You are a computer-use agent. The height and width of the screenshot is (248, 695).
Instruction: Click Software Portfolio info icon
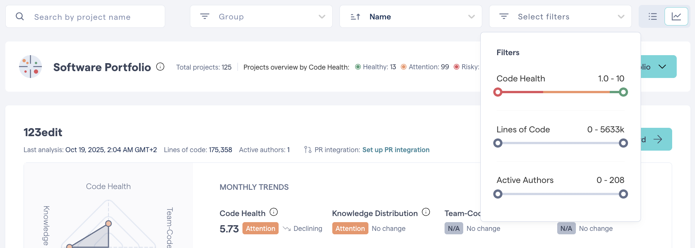click(160, 67)
